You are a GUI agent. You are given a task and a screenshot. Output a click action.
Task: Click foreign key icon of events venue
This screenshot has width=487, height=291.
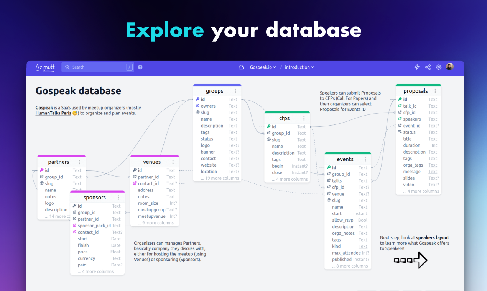329,194
